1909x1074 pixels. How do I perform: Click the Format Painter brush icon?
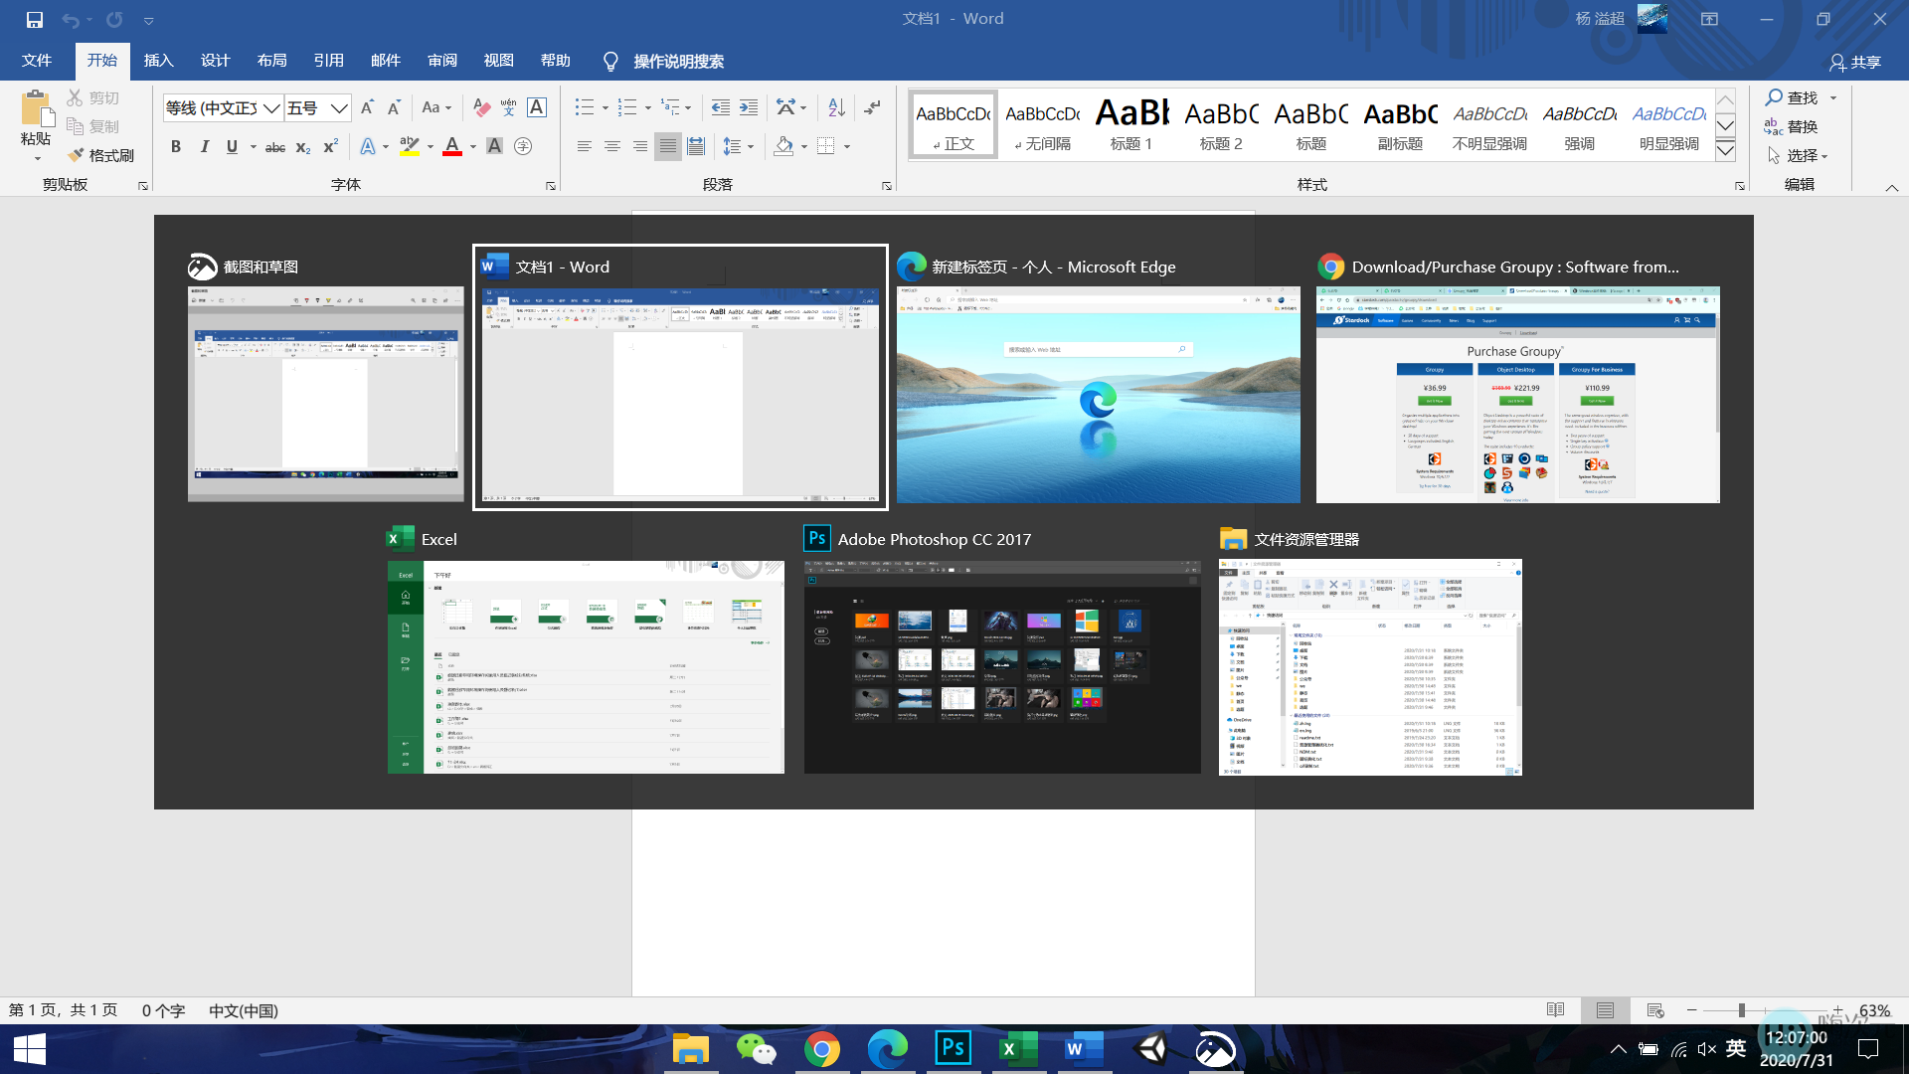[x=76, y=155]
